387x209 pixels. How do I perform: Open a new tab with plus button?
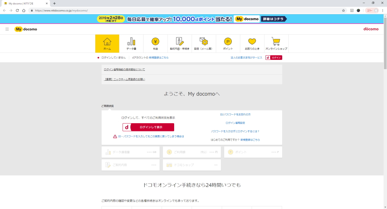(54, 3)
